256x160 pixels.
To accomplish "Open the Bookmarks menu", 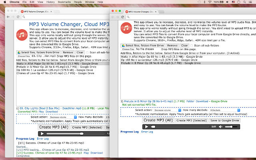I will click(x=64, y=2).
